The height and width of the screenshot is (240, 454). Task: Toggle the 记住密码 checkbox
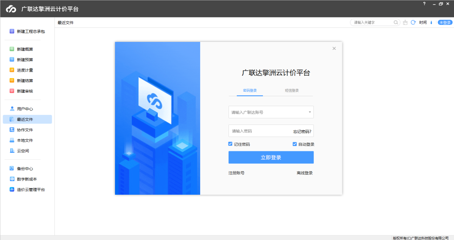click(230, 144)
